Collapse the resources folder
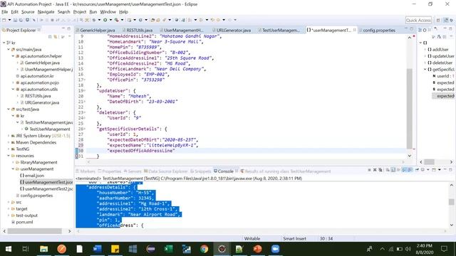The image size is (456, 256). (x=9, y=156)
